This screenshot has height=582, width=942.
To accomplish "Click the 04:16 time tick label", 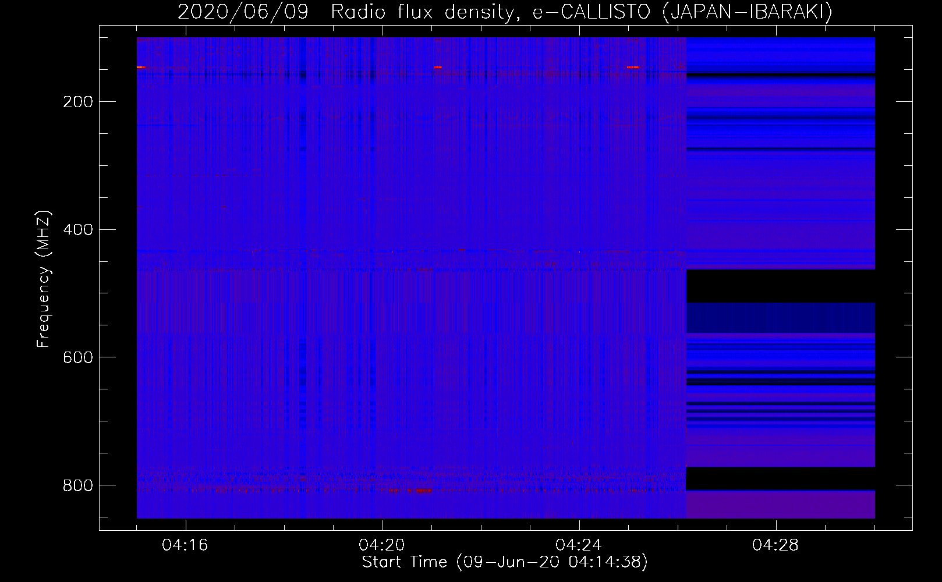I will pyautogui.click(x=185, y=545).
